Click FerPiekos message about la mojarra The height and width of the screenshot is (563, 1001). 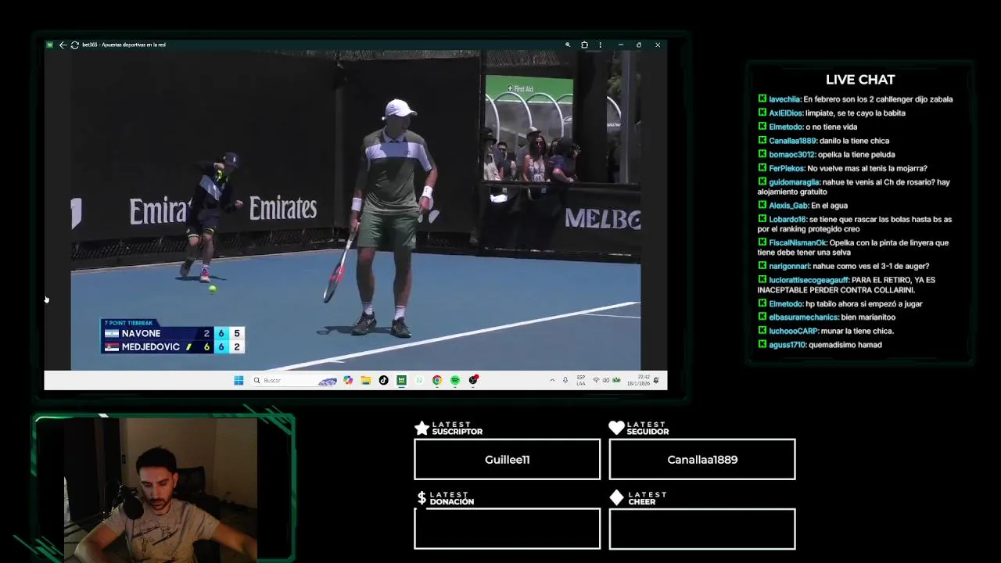click(x=867, y=168)
